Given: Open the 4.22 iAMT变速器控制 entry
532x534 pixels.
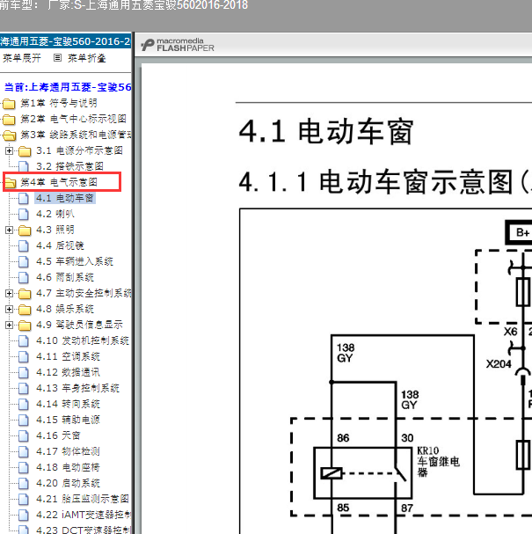Looking at the screenshot, I should tap(84, 515).
